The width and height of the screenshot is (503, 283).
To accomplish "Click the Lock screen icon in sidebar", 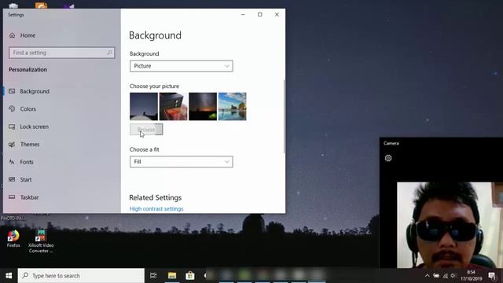I will [x=12, y=127].
